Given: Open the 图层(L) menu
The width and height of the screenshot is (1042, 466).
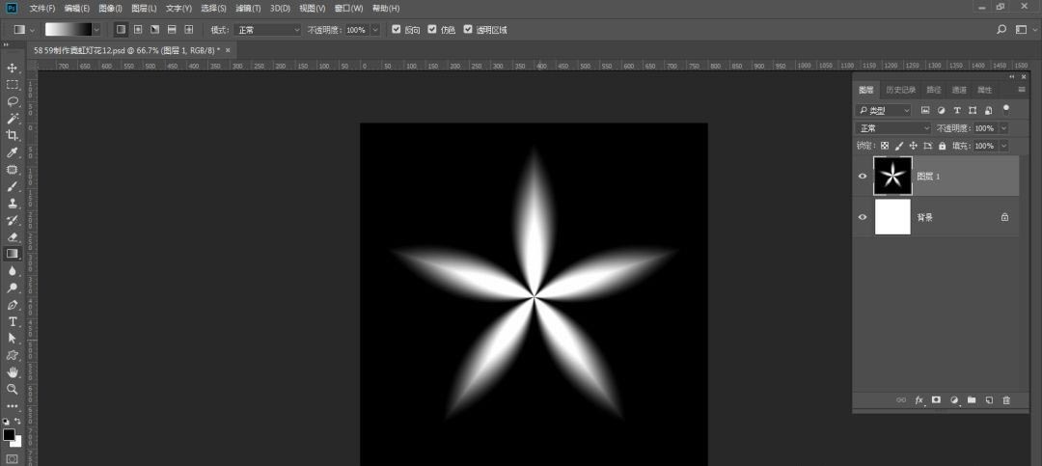Looking at the screenshot, I should [144, 9].
